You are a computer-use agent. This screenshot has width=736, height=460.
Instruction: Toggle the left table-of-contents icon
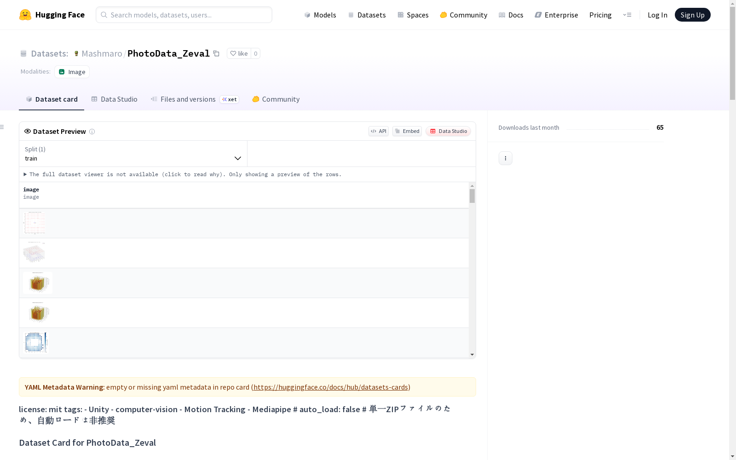pos(2,127)
